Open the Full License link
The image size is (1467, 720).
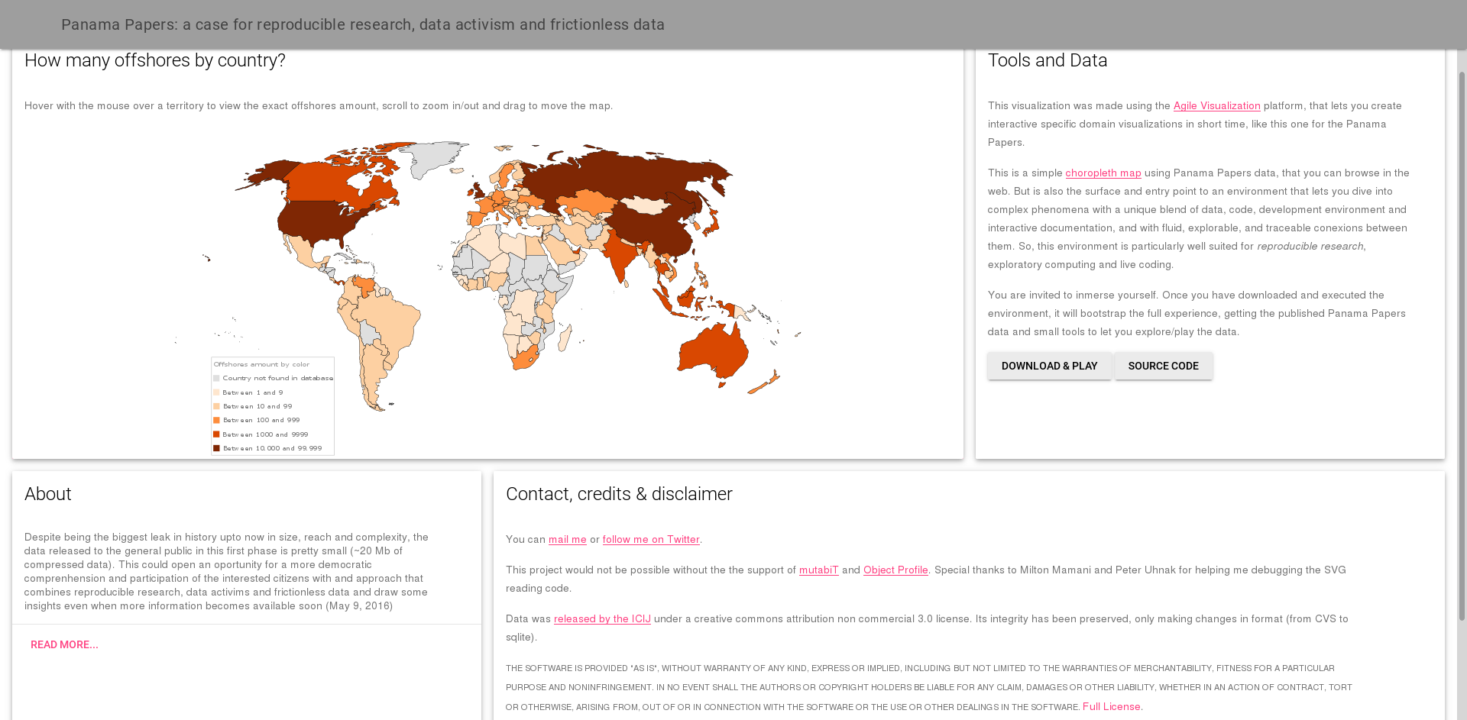click(1112, 707)
